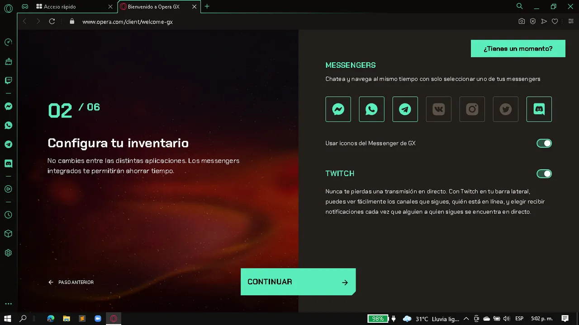The height and width of the screenshot is (325, 579).
Task: Open File Explorer from taskbar
Action: point(66,318)
